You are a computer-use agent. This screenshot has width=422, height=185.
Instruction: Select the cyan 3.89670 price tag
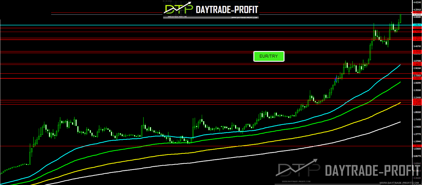[x=417, y=25]
